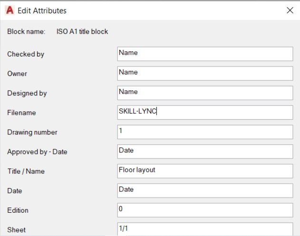Screen dimensions: 300x236
Task: Click the Block name label
Action: [26, 31]
